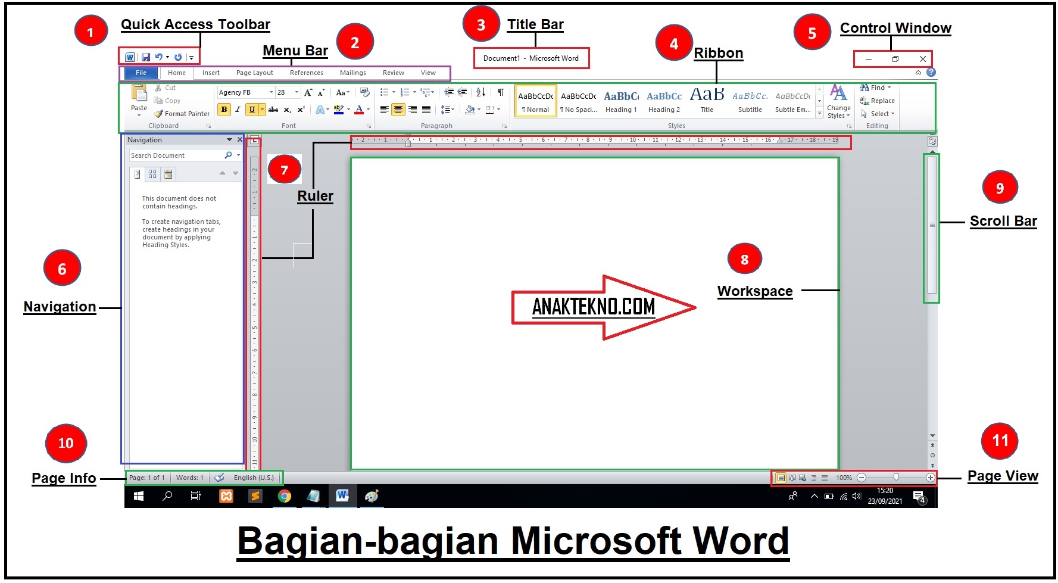Open the Find dropdown arrow
Screen dimensions: 1058x583
point(890,88)
